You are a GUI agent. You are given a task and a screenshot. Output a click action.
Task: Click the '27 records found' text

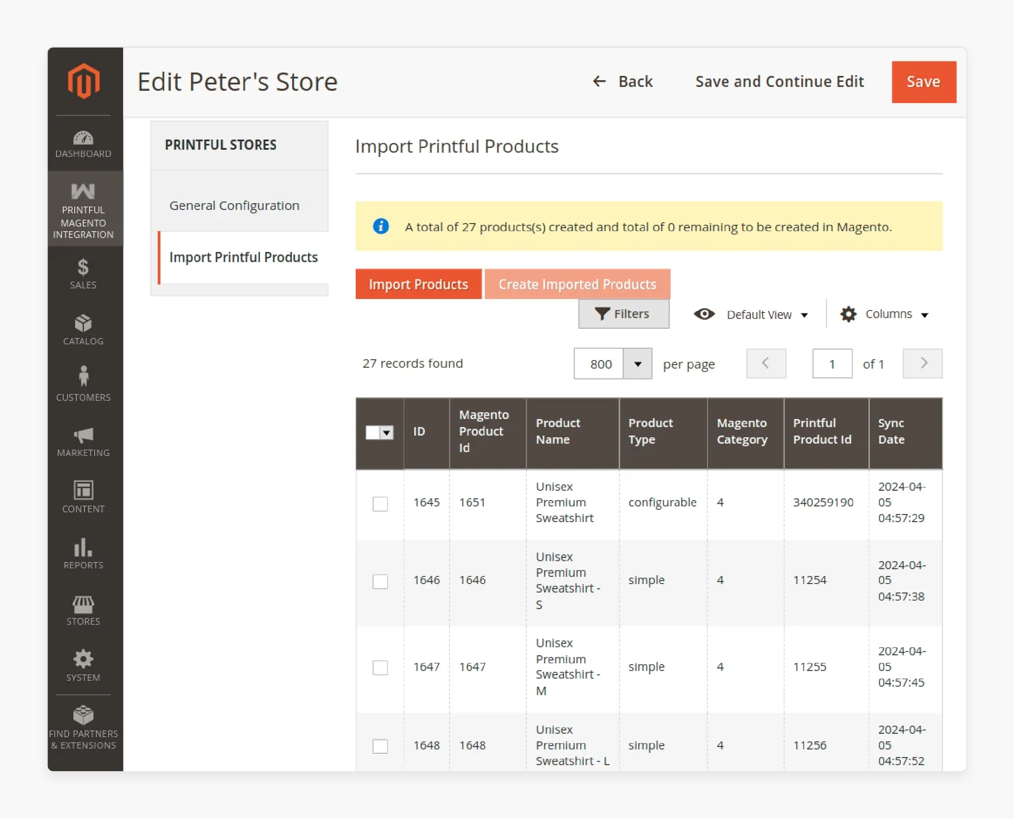click(x=413, y=363)
